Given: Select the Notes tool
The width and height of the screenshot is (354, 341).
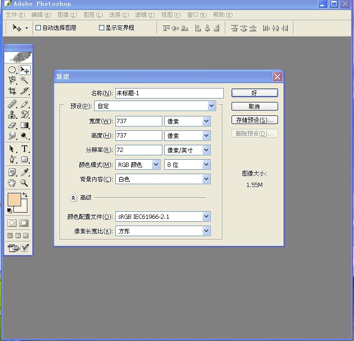Looking at the screenshot, I should (12, 172).
